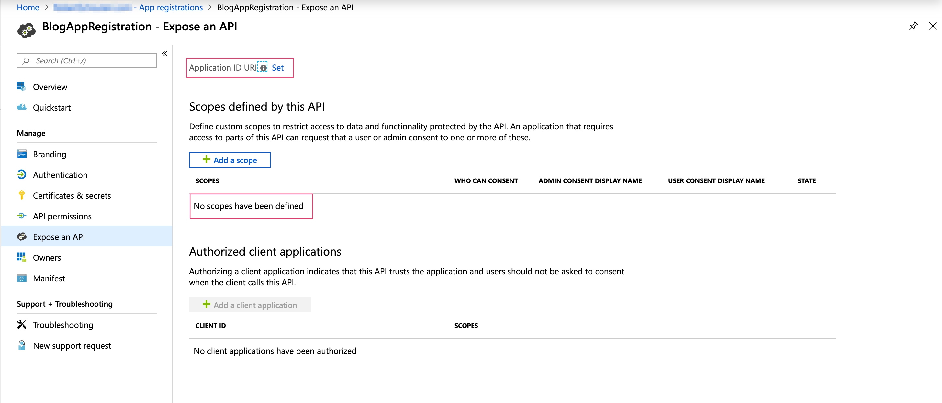Open New support request
The image size is (942, 403).
(x=72, y=346)
